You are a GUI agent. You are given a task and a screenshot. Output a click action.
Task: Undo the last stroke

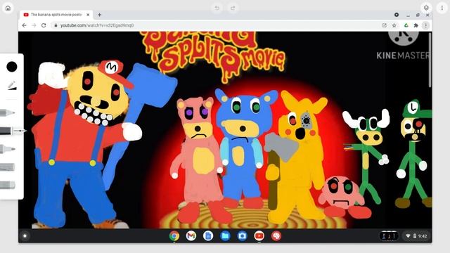click(217, 8)
